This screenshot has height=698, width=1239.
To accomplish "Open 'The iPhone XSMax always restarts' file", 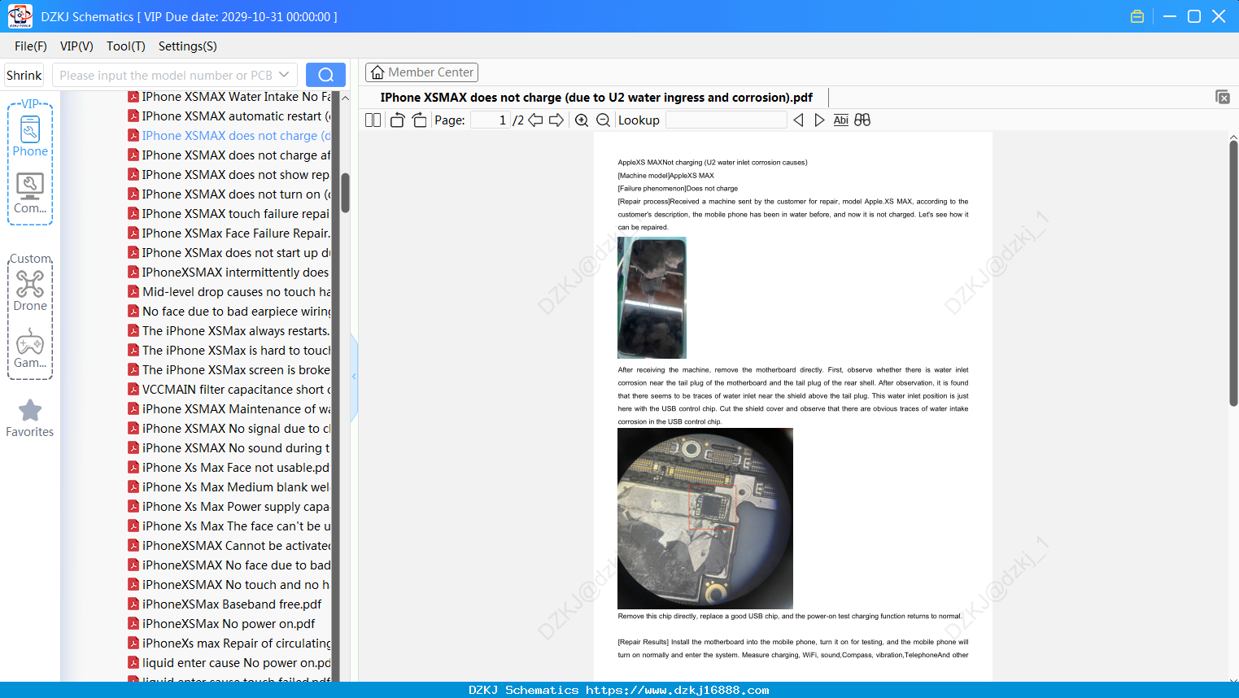I will pos(229,331).
